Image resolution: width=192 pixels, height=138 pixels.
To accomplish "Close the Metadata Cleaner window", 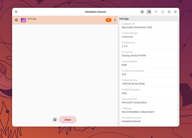I will 176,12.
